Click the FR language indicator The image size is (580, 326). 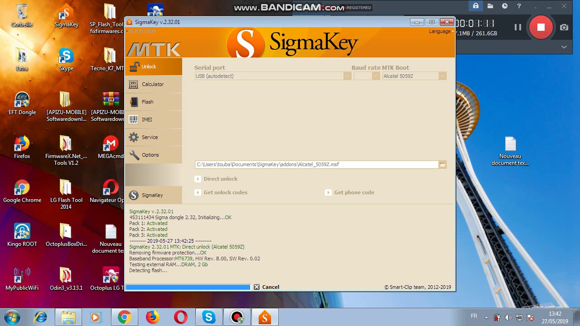tap(474, 316)
